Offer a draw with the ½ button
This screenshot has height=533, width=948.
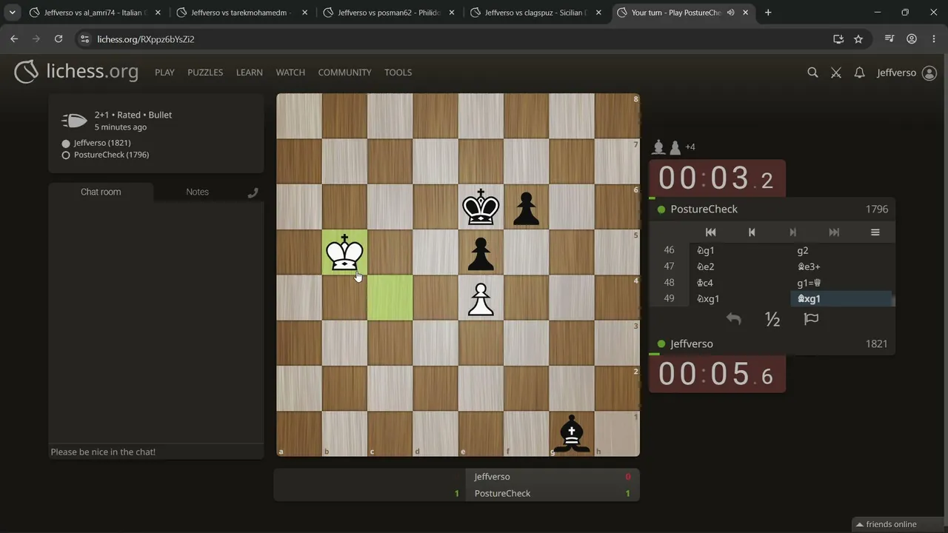point(772,319)
